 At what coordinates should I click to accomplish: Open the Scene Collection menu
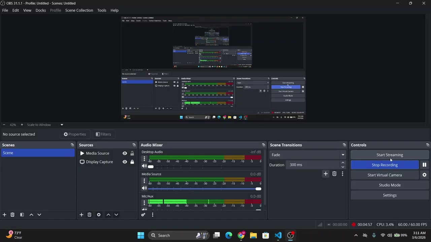pos(79,10)
